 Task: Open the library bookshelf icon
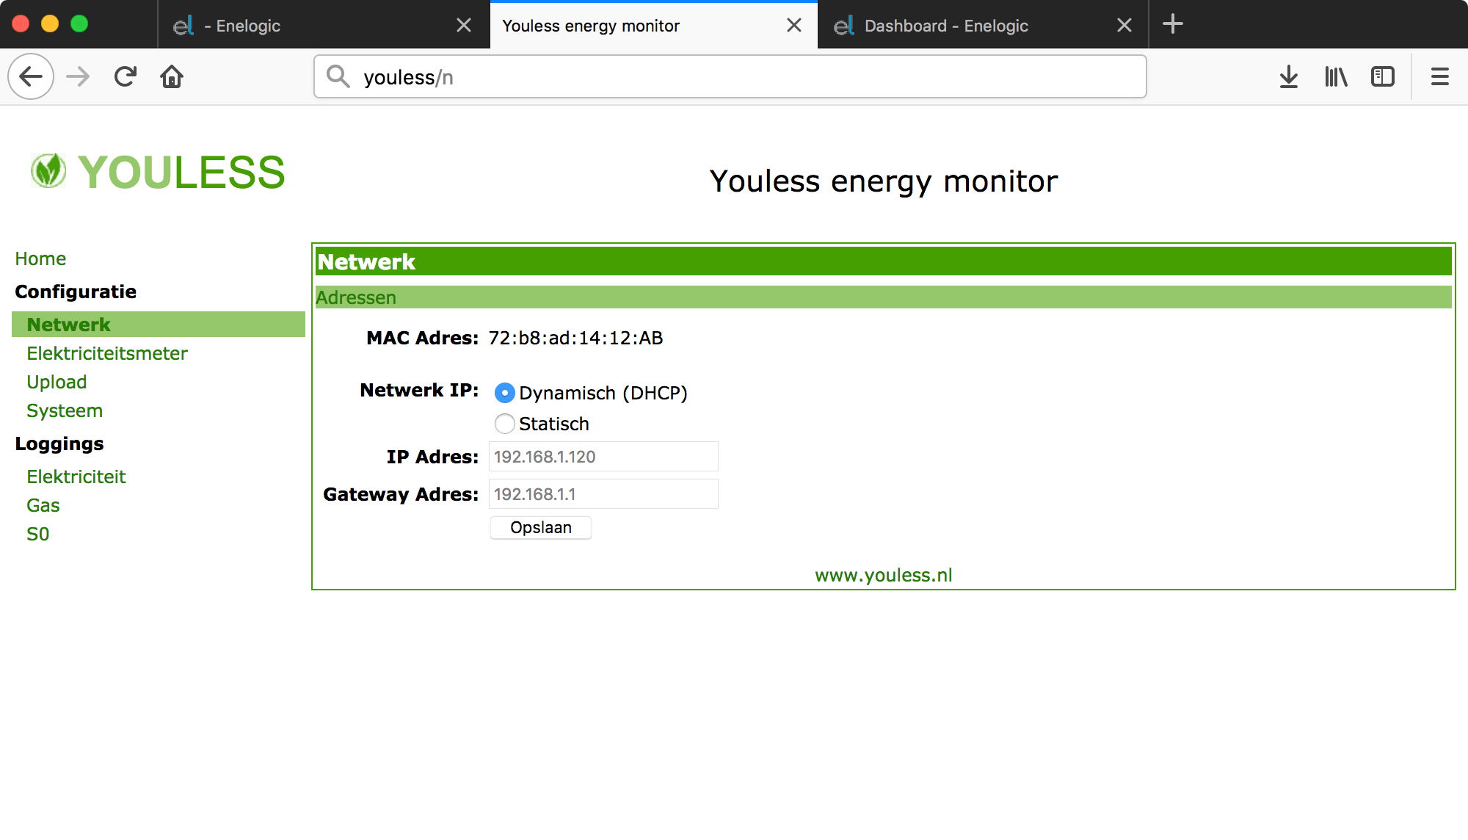(1336, 76)
